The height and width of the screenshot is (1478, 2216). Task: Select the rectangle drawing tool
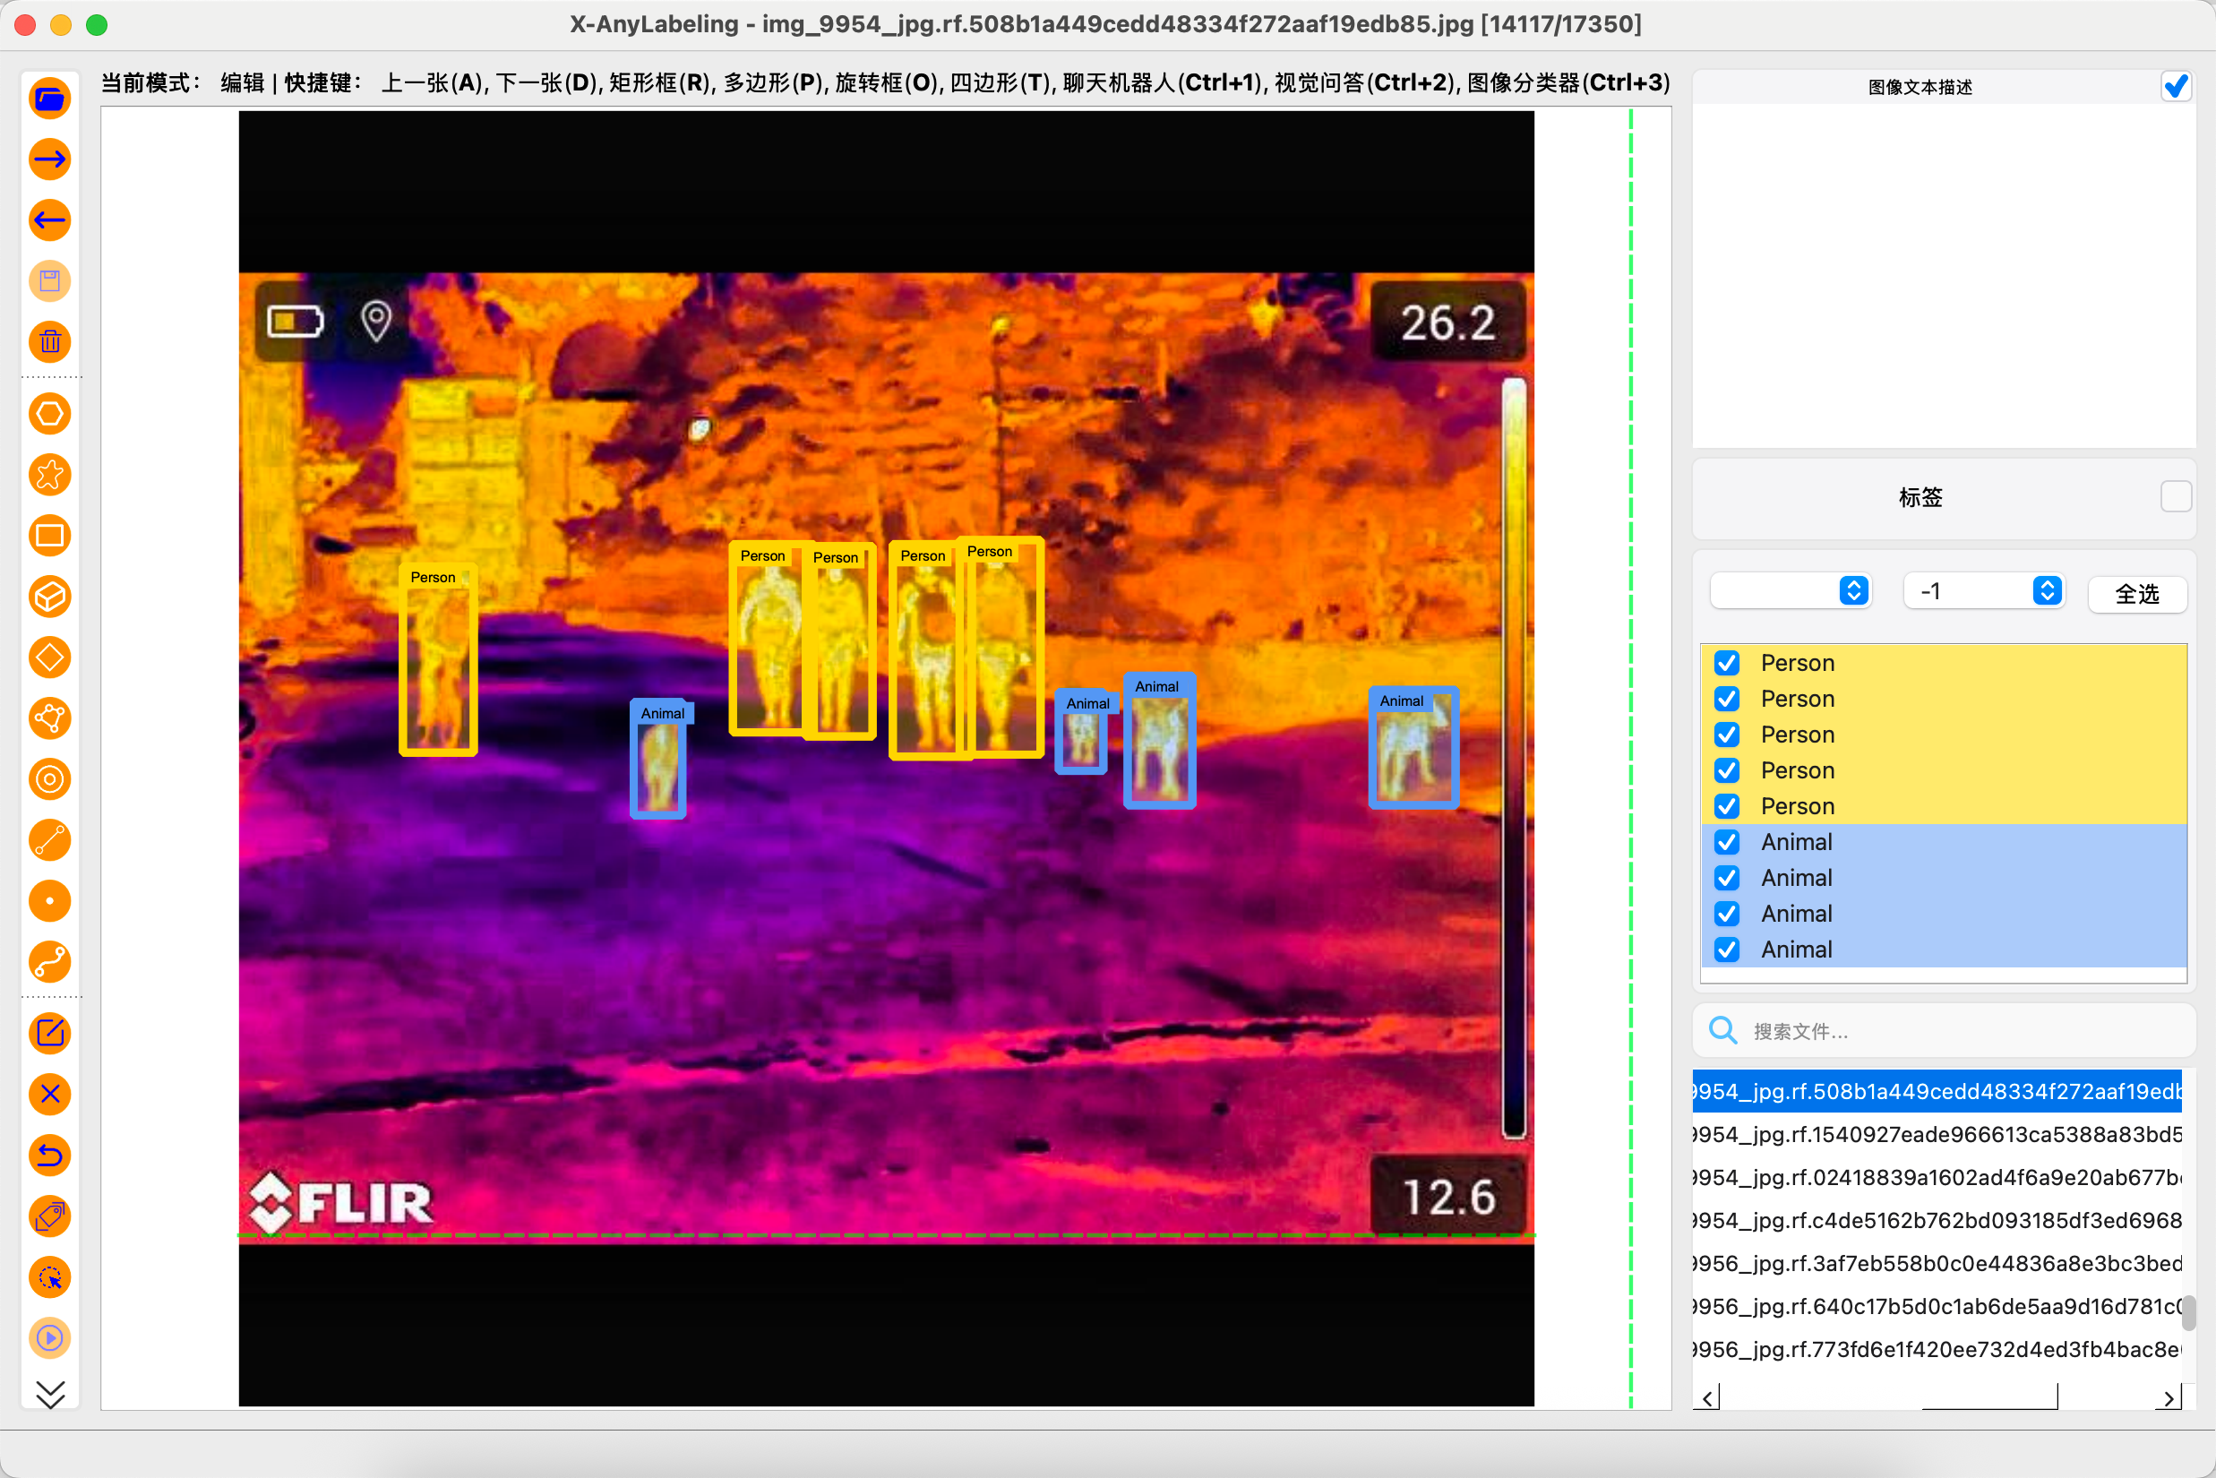coord(50,536)
